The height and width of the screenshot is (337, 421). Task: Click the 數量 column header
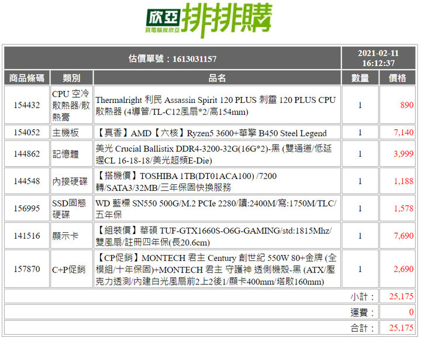360,78
